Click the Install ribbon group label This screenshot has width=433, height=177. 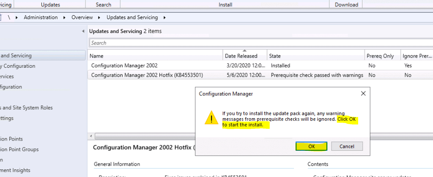point(225,5)
